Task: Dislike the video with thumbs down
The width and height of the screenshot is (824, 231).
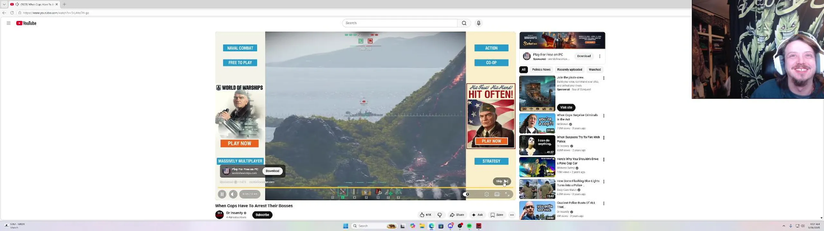Action: (x=440, y=215)
